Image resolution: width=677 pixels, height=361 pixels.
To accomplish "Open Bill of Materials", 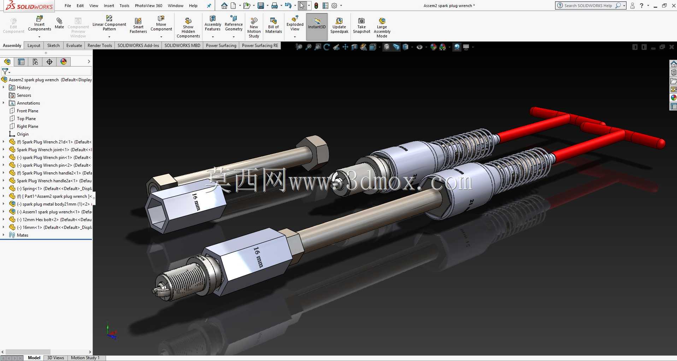I will coord(273,25).
